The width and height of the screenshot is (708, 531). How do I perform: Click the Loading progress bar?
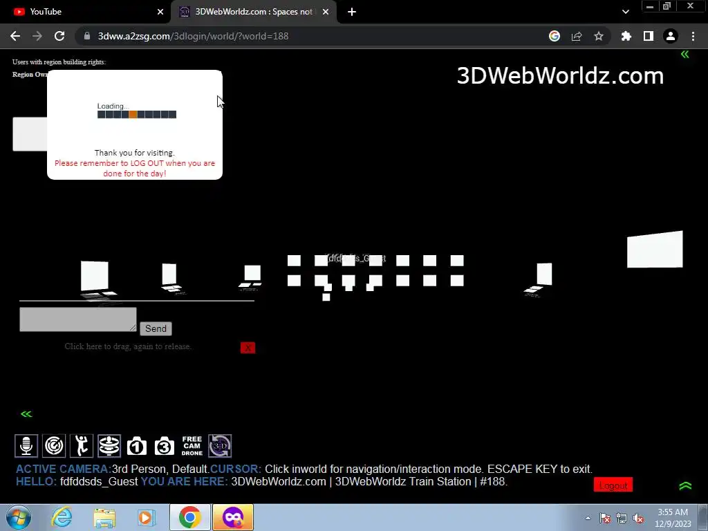tap(137, 115)
